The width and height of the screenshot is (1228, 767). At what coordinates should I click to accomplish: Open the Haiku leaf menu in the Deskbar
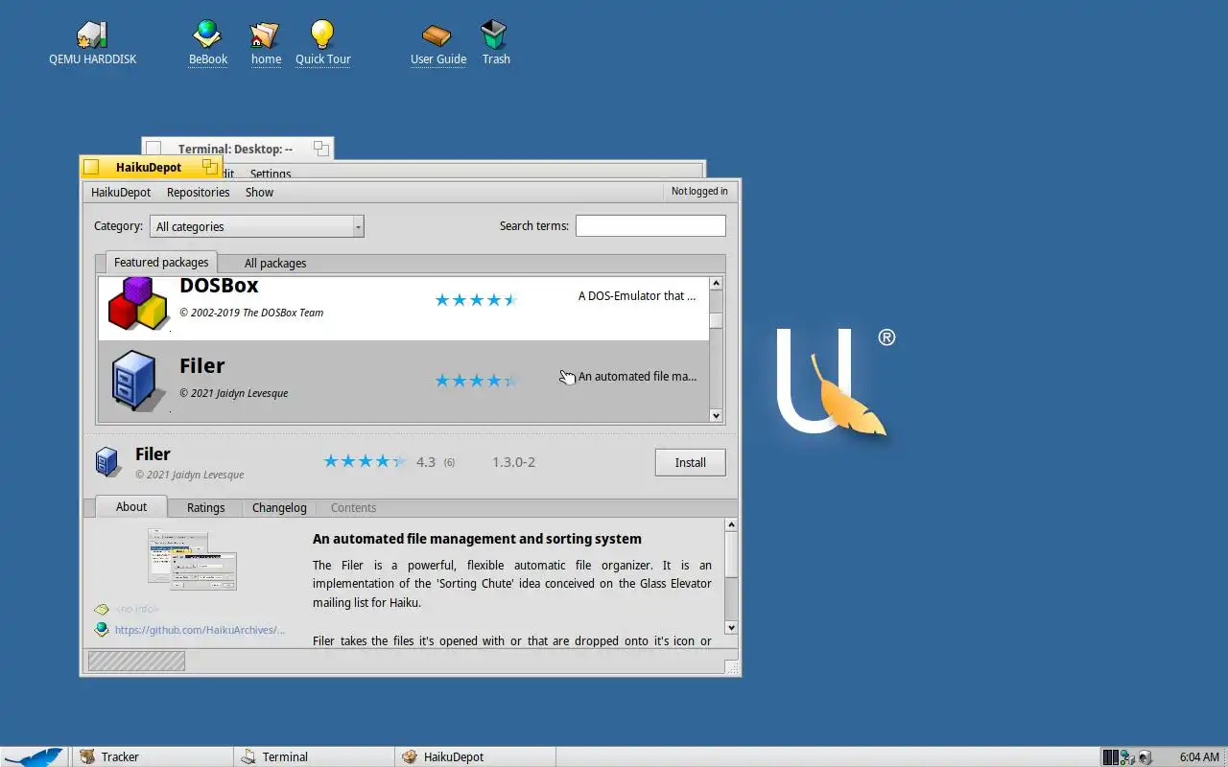tap(34, 756)
